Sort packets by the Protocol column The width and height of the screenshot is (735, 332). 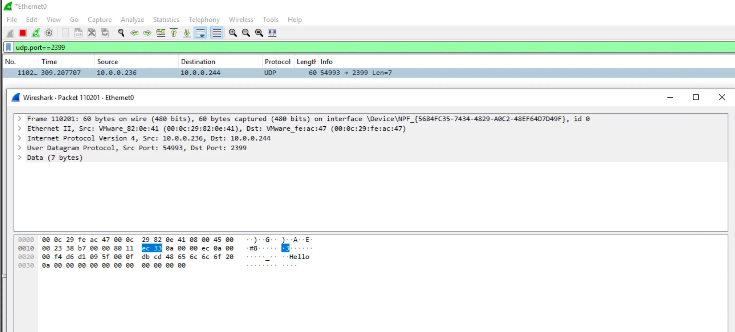pos(278,62)
